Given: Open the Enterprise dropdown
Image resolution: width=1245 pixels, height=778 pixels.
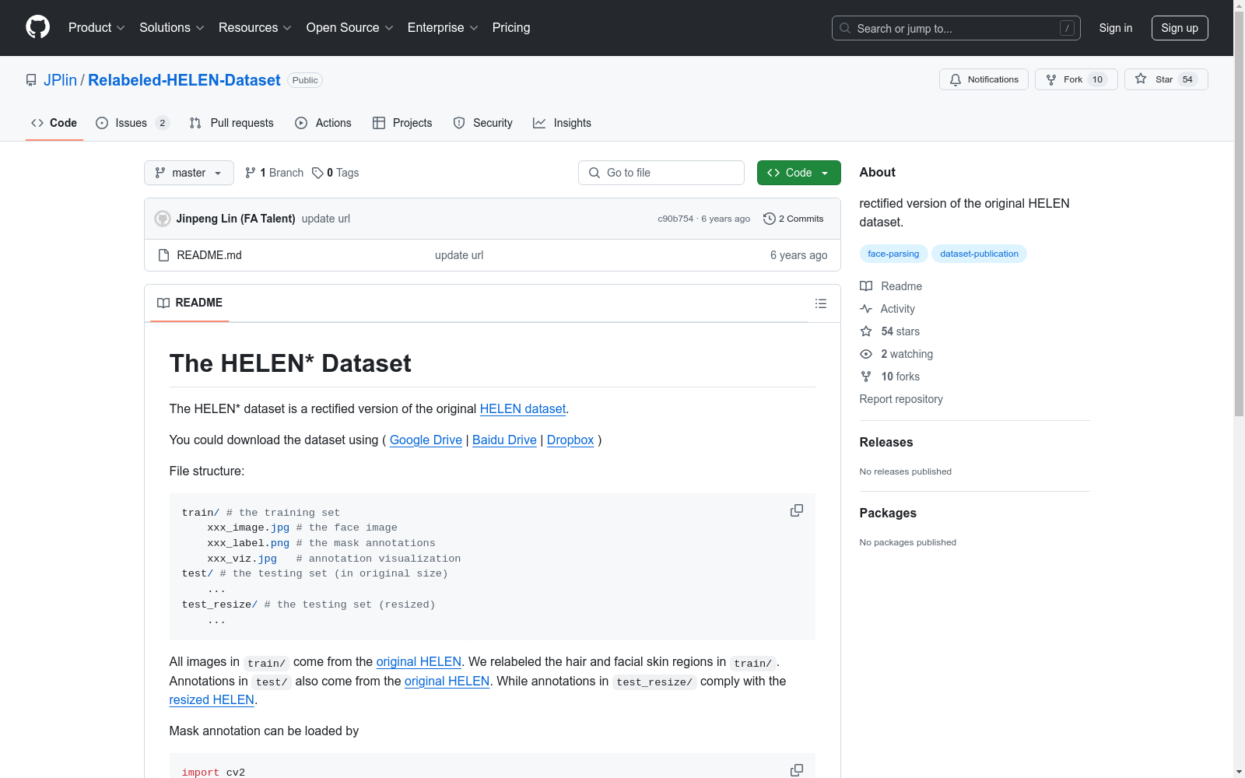Looking at the screenshot, I should click(443, 28).
